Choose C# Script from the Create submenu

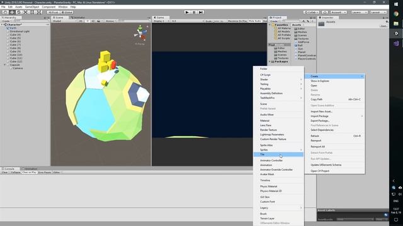[x=278, y=75]
